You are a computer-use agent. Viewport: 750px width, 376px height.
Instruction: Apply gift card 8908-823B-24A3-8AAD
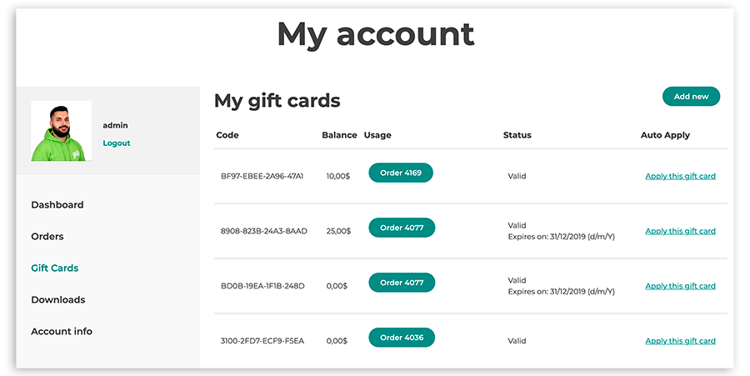click(680, 231)
